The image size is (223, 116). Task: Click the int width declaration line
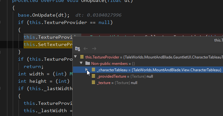tap(45, 74)
